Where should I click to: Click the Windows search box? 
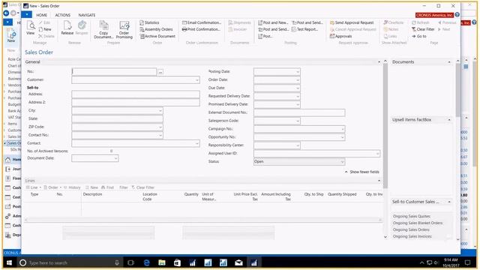coord(70,262)
